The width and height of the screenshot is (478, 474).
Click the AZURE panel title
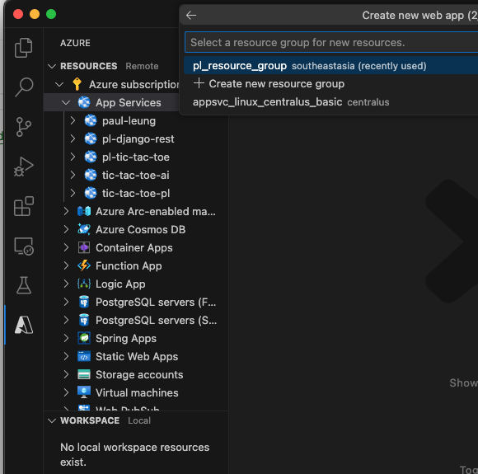coord(75,43)
